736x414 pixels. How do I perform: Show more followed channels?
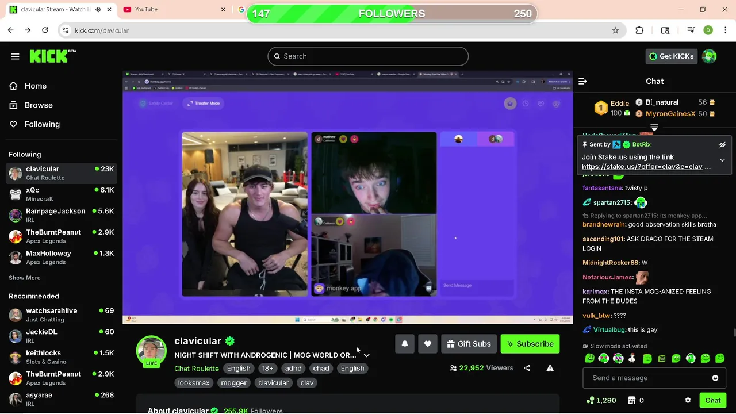25,278
